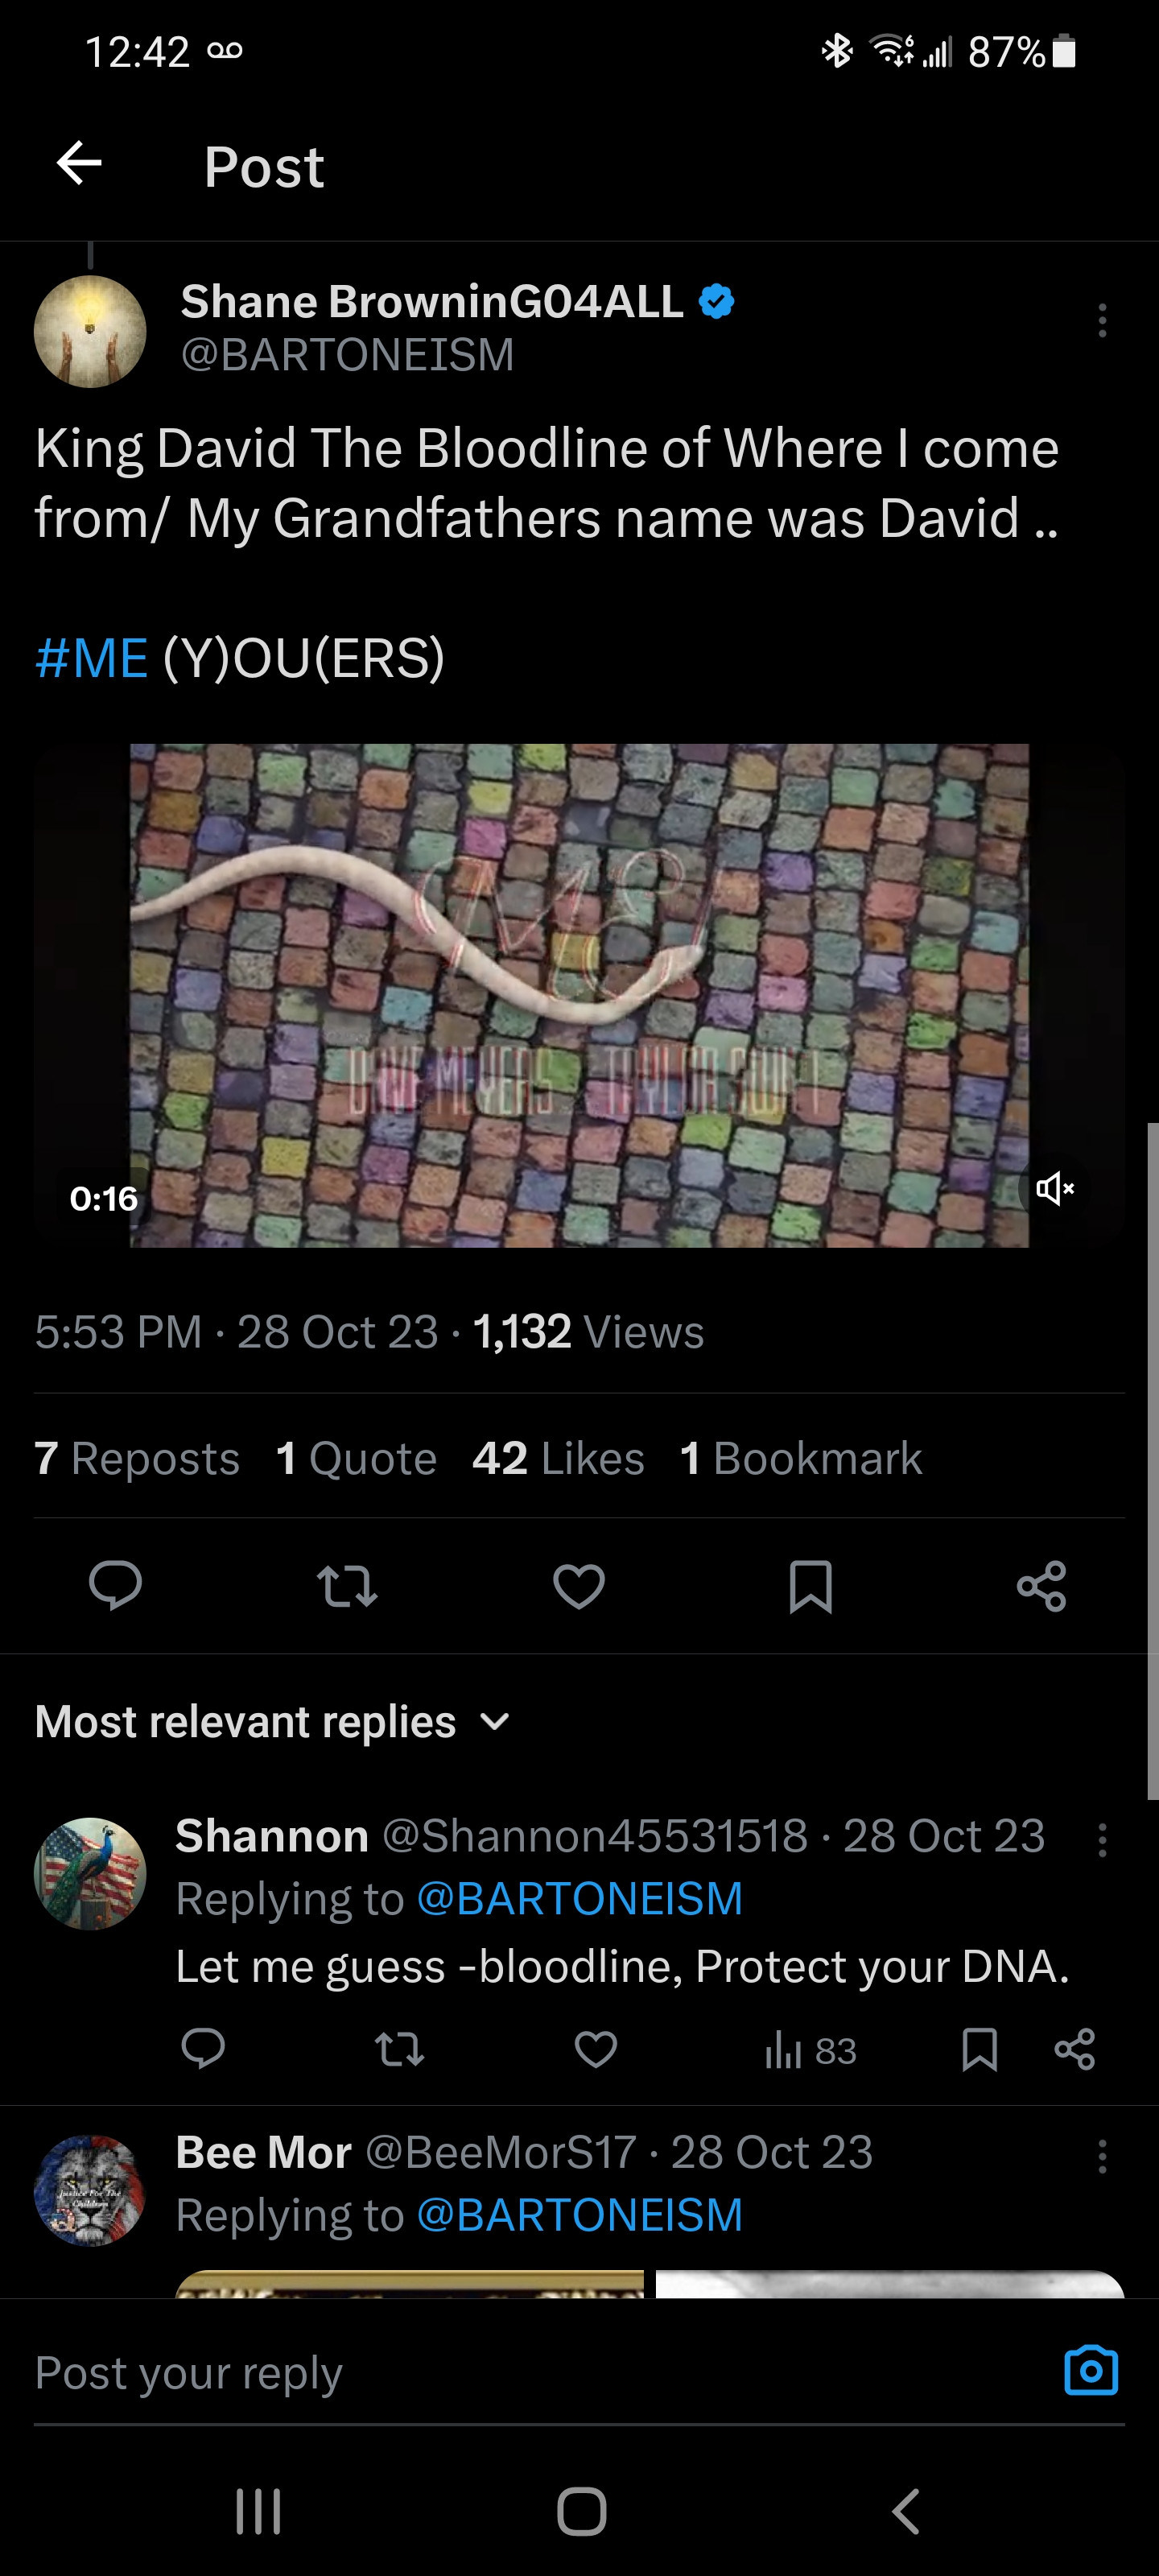Tap the back arrow beside Post
Image resolution: width=1159 pixels, height=2576 pixels.
coord(80,164)
